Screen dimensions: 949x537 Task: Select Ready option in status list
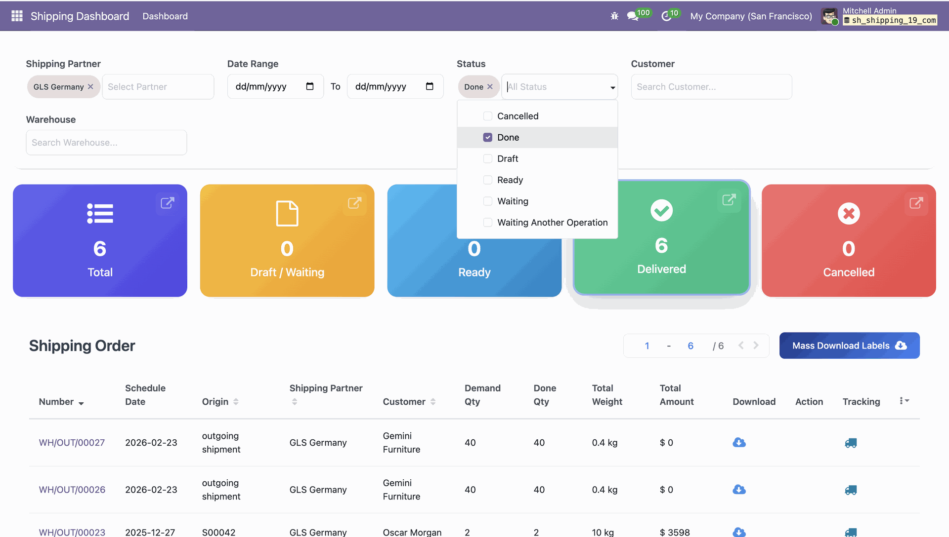(x=510, y=180)
